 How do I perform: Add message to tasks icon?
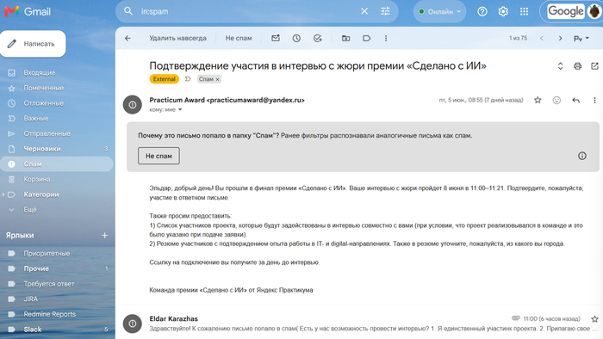click(x=317, y=38)
